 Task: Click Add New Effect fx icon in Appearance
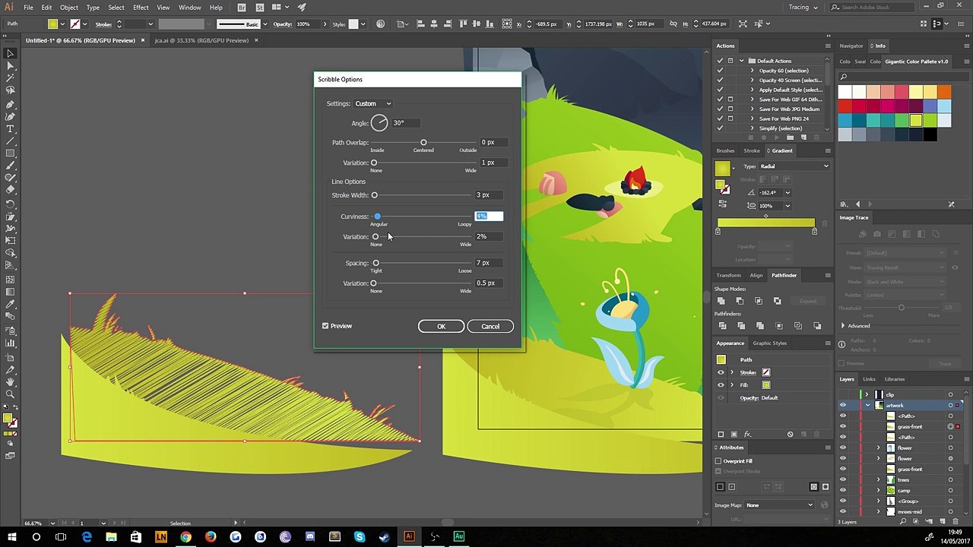(749, 435)
